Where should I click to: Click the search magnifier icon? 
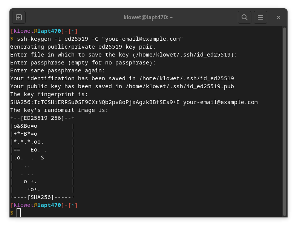(x=244, y=17)
